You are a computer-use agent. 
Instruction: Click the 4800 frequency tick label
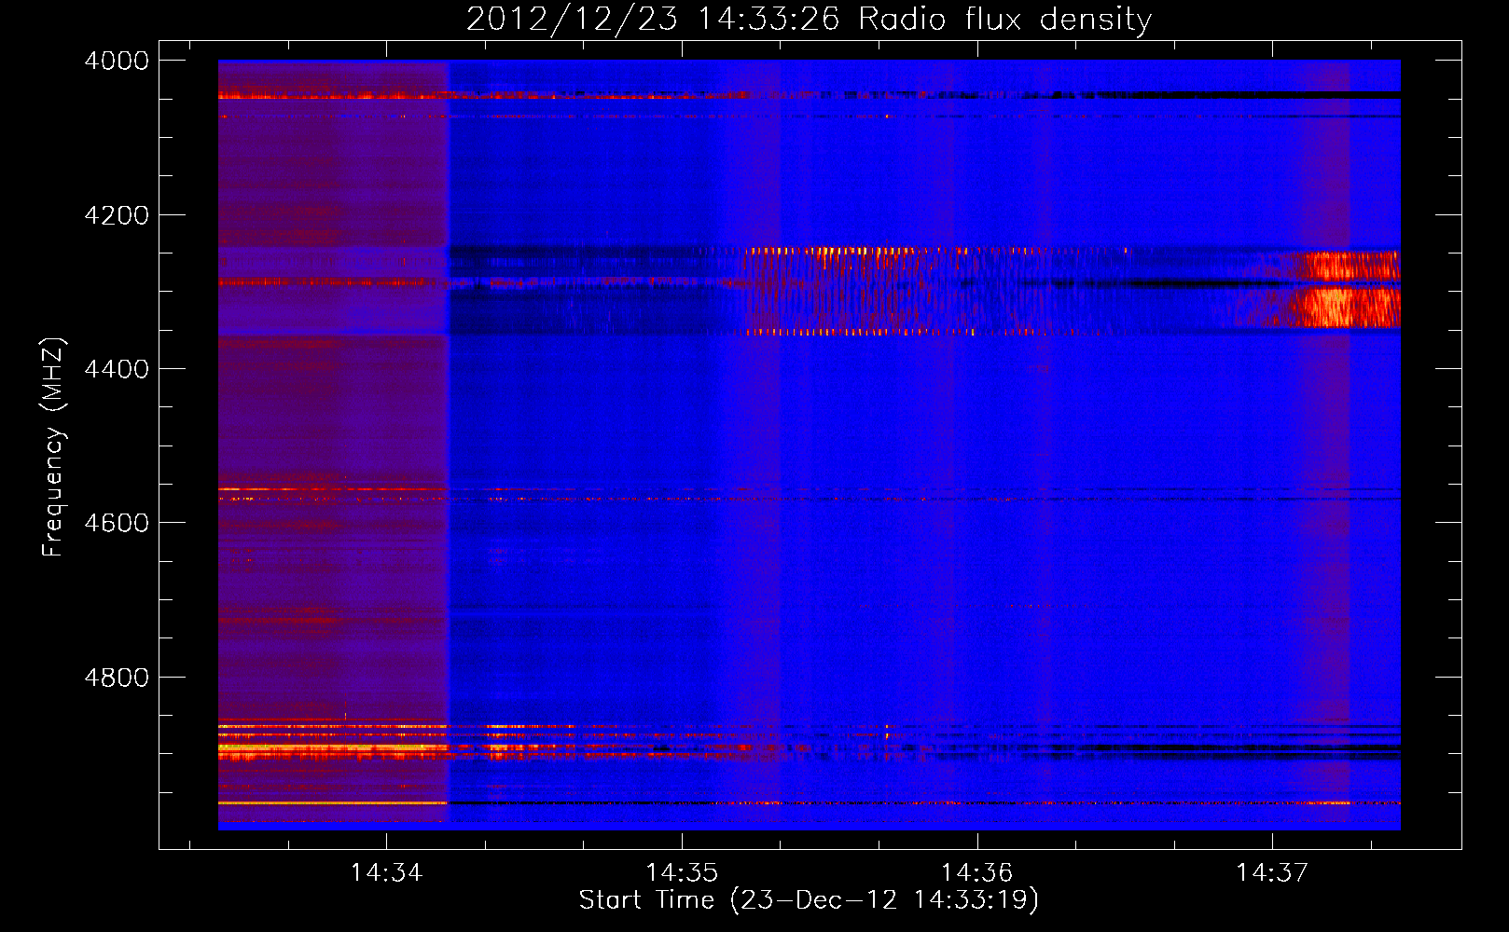[x=117, y=678]
